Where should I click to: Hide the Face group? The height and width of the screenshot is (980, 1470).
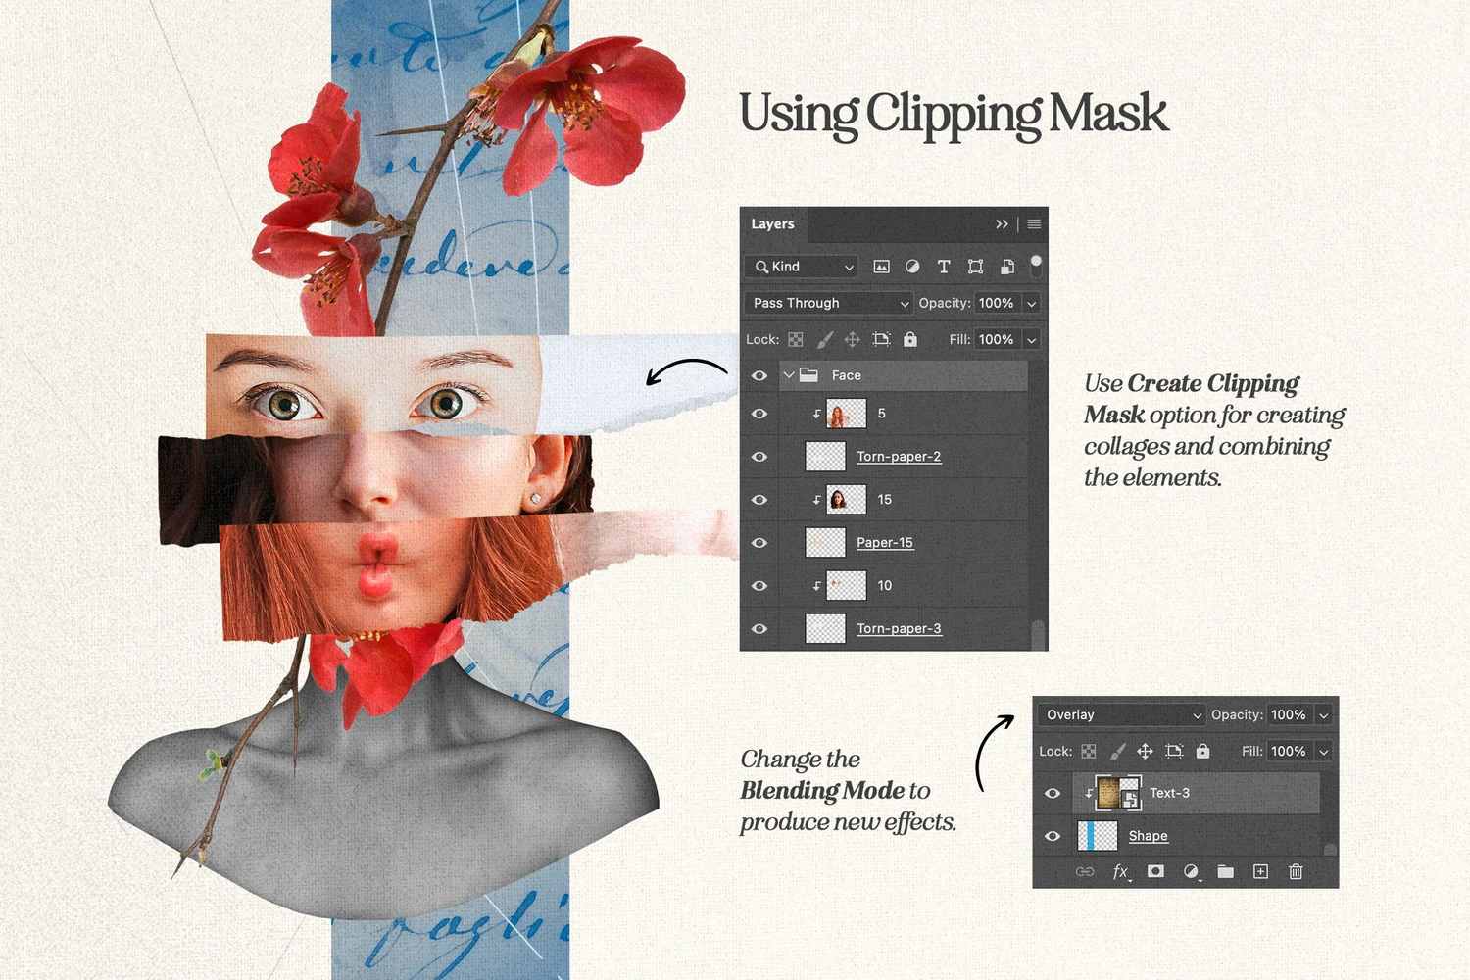(759, 375)
